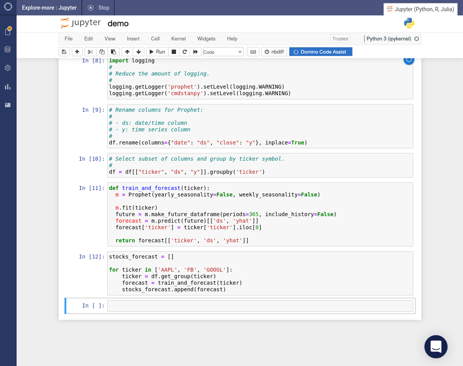Open the Help menu

(232, 39)
